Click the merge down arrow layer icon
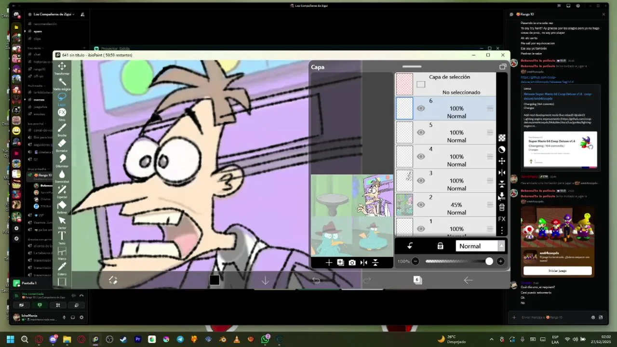Screen dimensions: 617x347 pyautogui.click(x=502, y=196)
